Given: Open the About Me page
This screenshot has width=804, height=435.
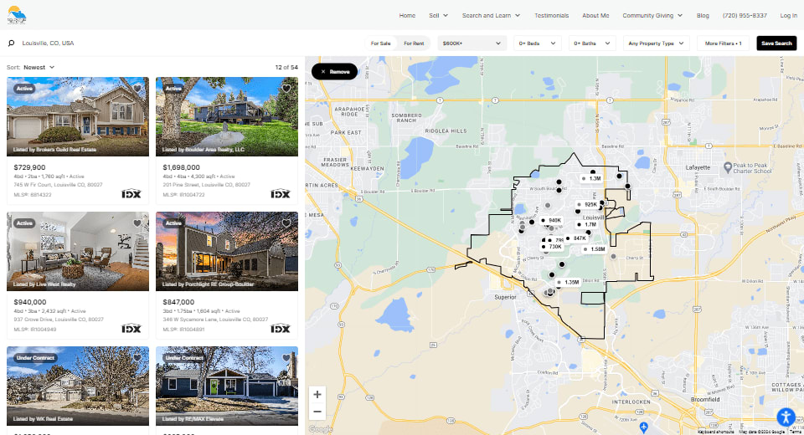Looking at the screenshot, I should [x=595, y=15].
